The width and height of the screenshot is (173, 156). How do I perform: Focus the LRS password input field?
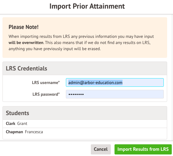115,94
